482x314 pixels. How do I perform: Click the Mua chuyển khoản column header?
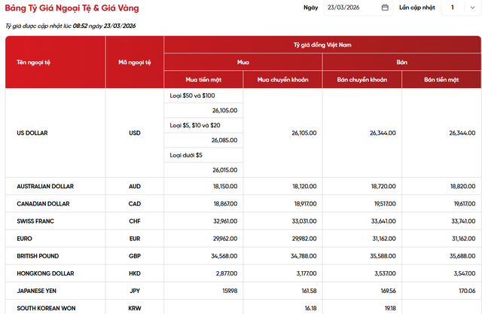click(283, 80)
